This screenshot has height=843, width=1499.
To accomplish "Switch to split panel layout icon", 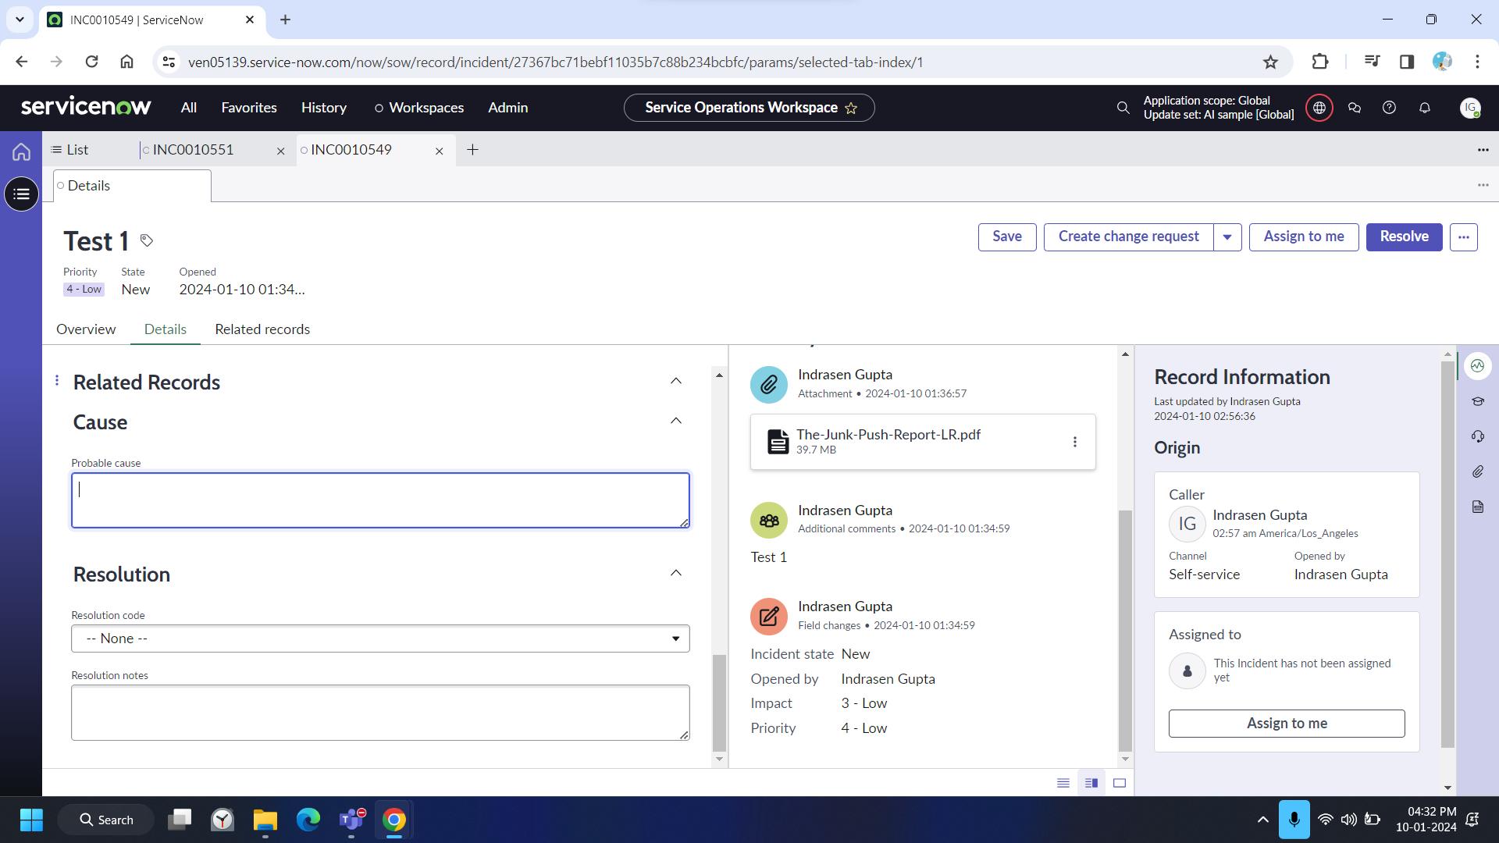I will pyautogui.click(x=1091, y=783).
